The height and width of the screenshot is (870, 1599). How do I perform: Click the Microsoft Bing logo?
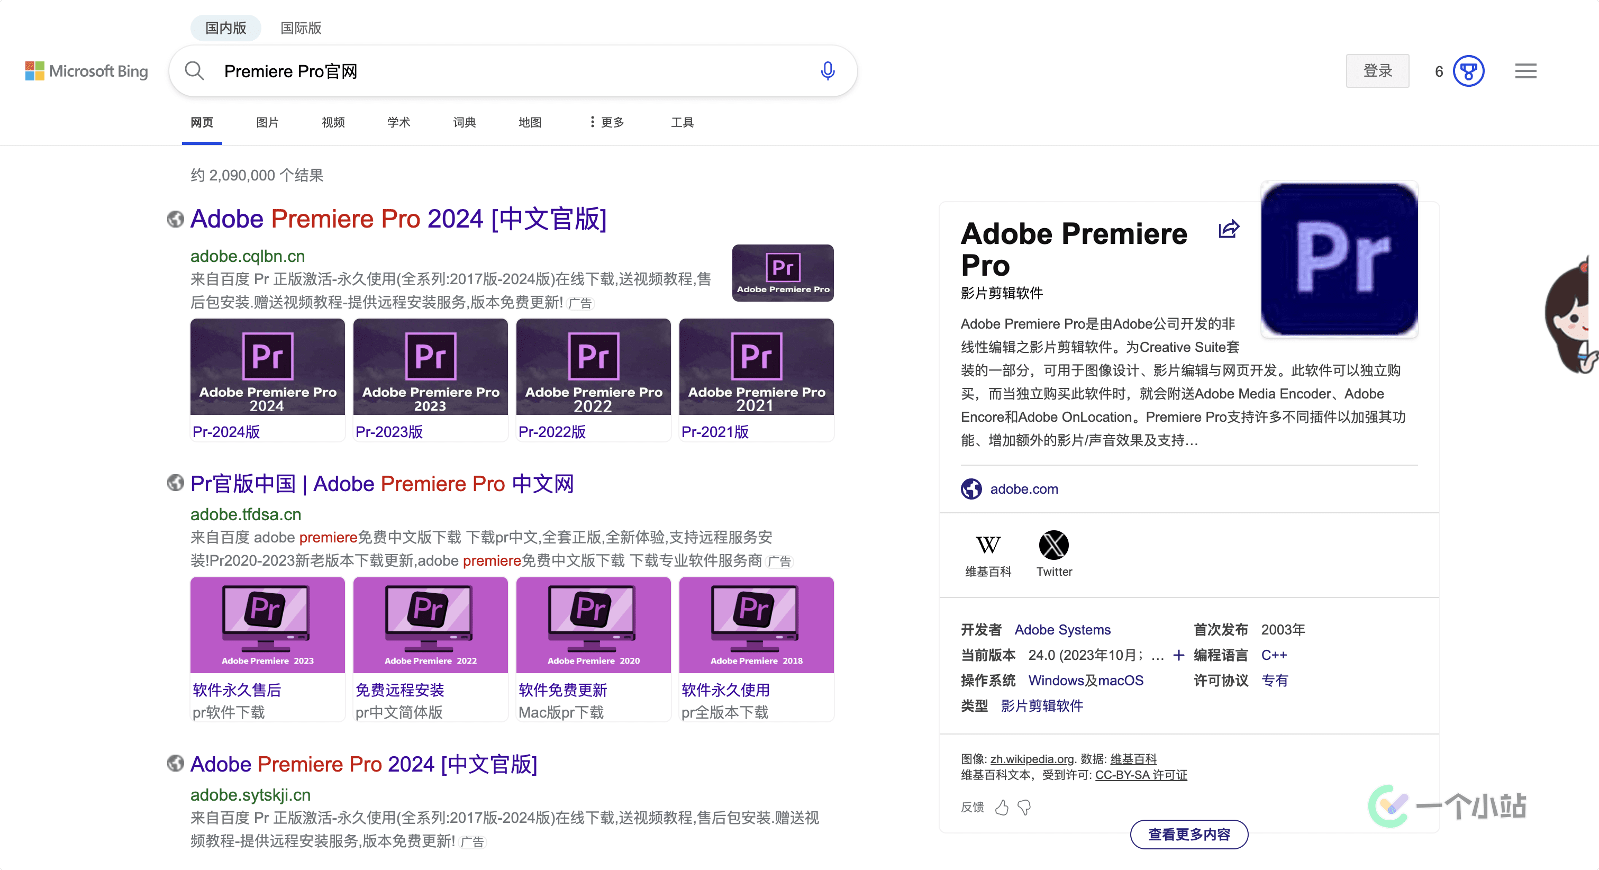coord(87,71)
